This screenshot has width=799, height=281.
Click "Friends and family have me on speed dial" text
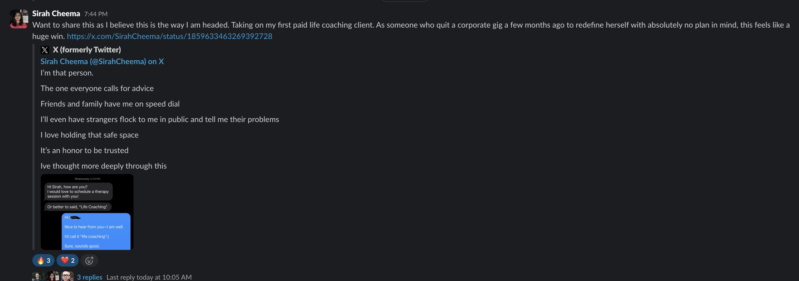coord(110,104)
